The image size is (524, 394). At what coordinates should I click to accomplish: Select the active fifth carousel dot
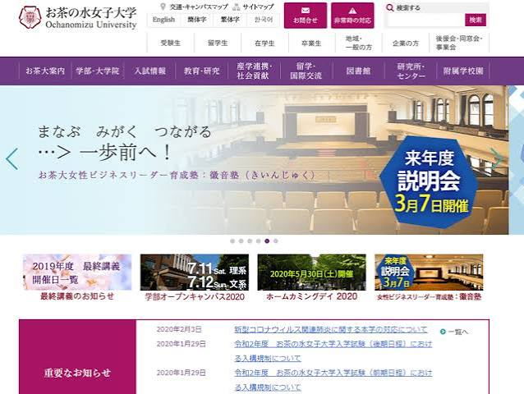click(x=267, y=241)
